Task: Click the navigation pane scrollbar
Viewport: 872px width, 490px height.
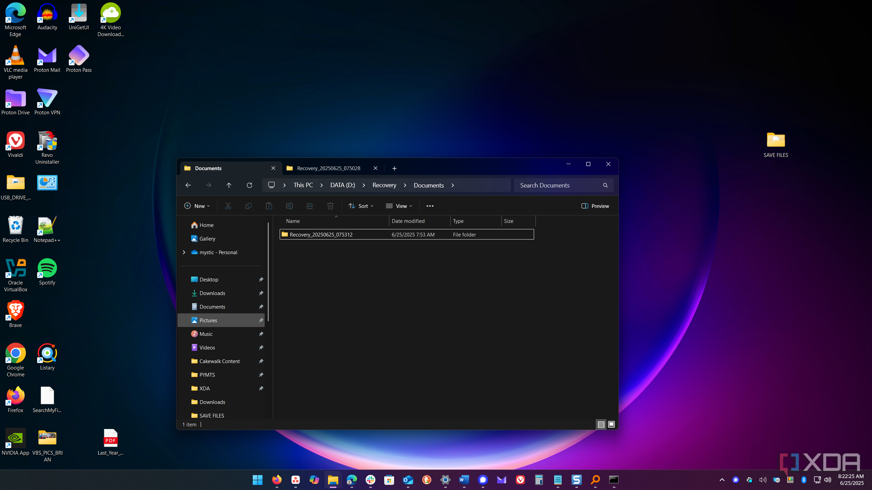Action: click(268, 272)
